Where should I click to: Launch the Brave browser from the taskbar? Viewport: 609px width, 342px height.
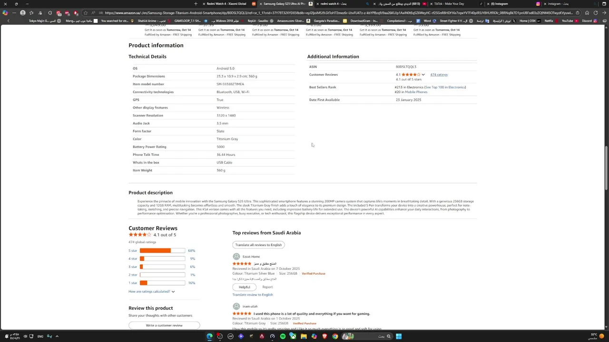[324, 336]
